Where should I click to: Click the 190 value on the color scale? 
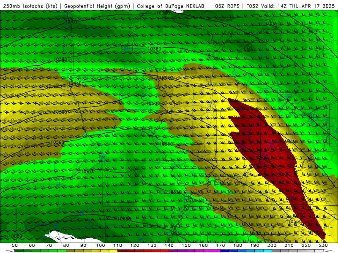(x=255, y=245)
